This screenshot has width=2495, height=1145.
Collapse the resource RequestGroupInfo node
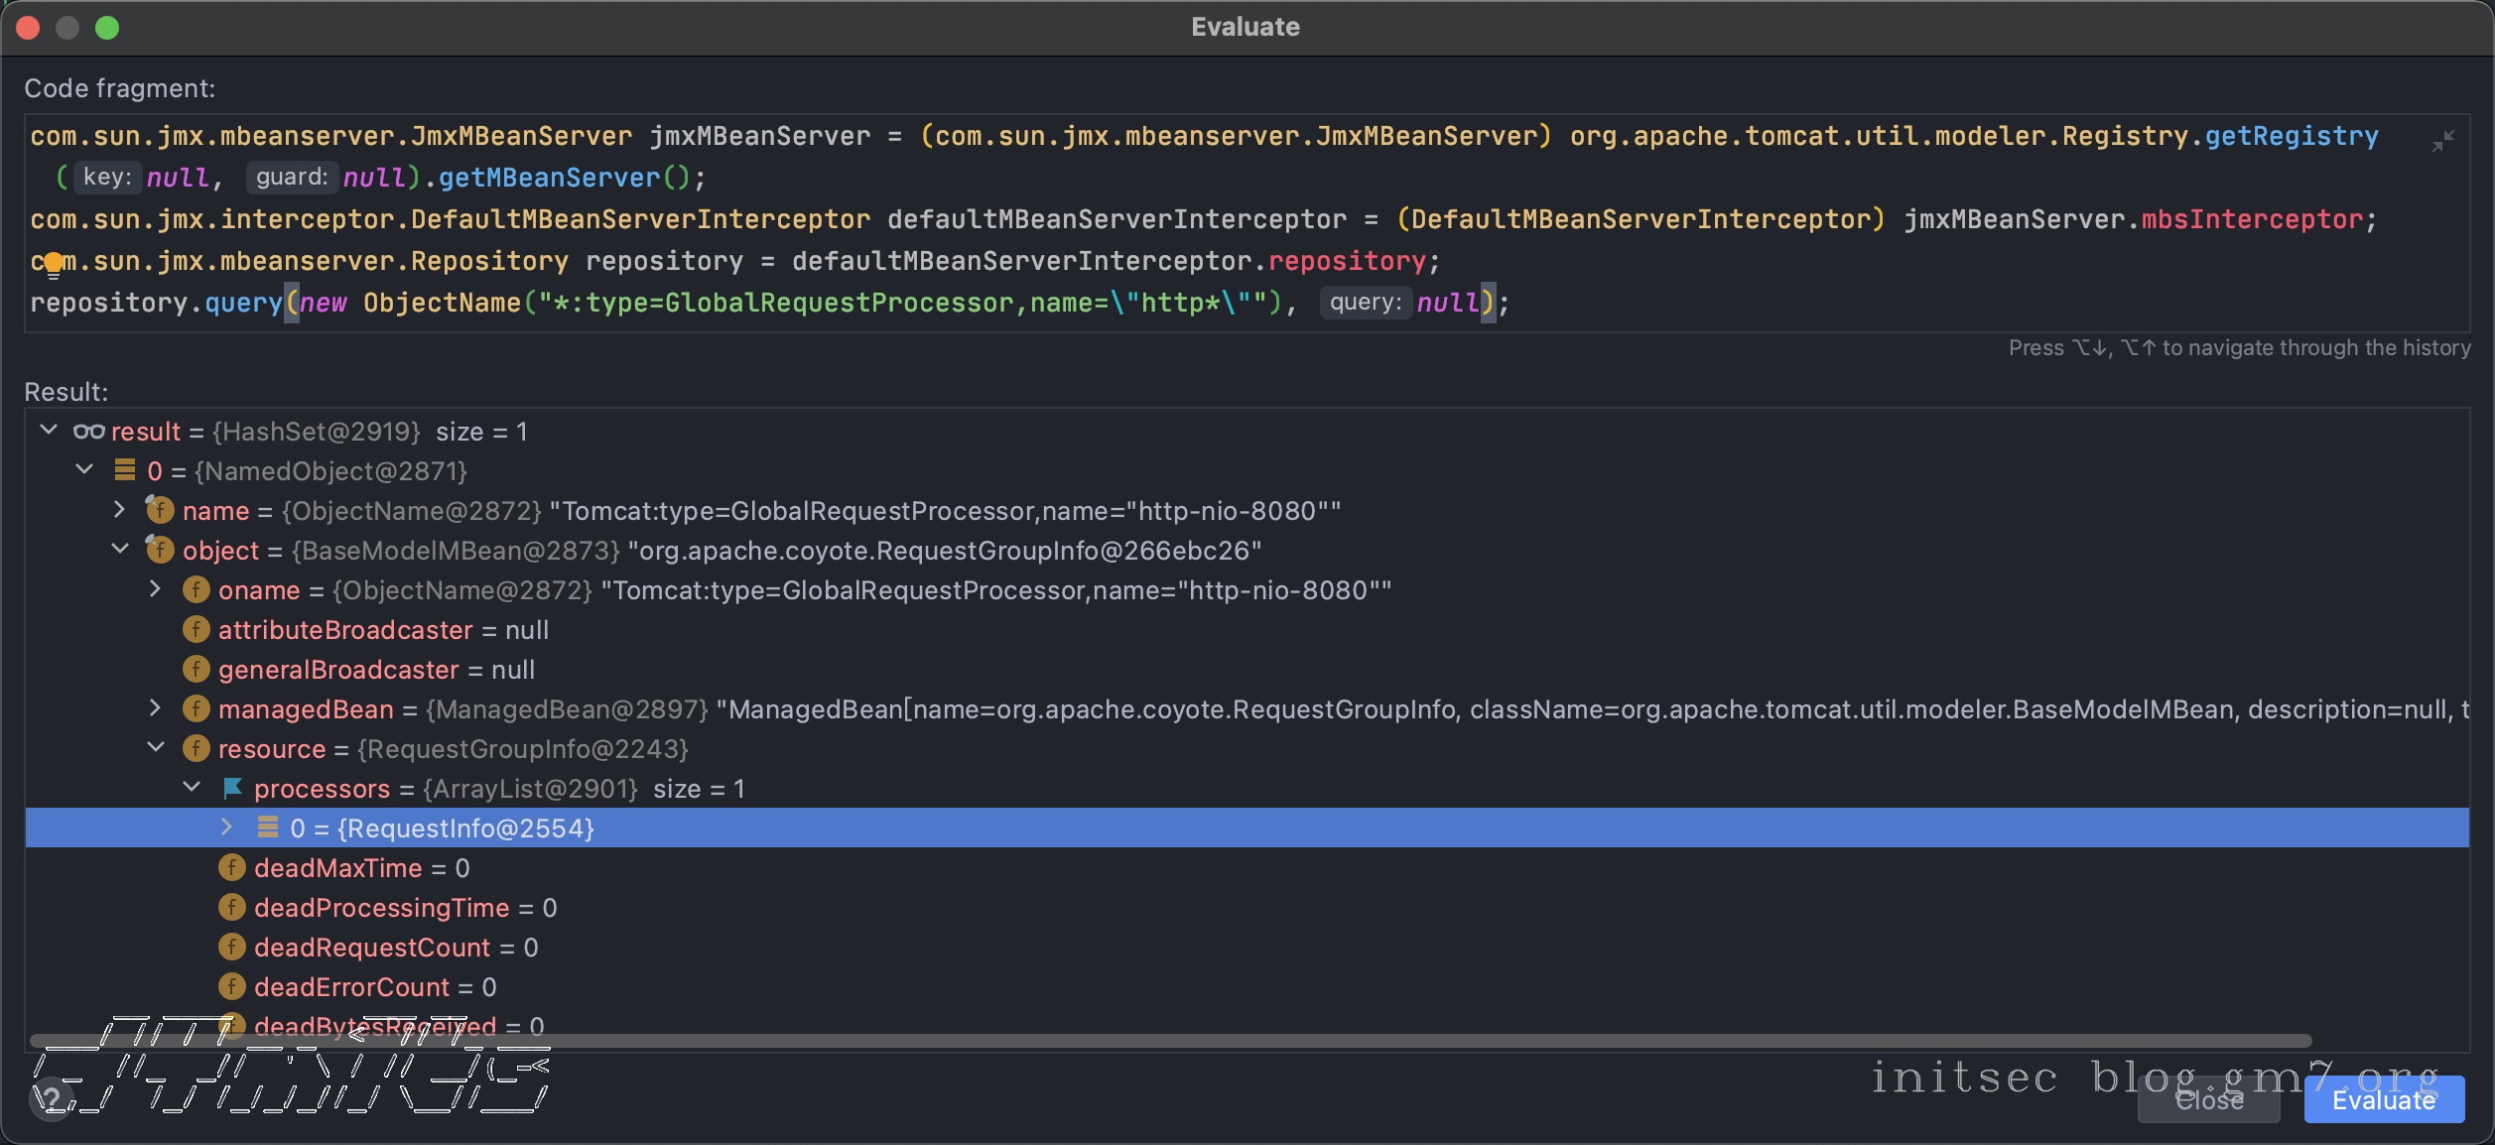(x=156, y=748)
